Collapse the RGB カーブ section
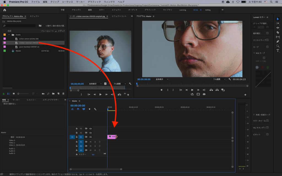282x176 pixels. [x=254, y=53]
